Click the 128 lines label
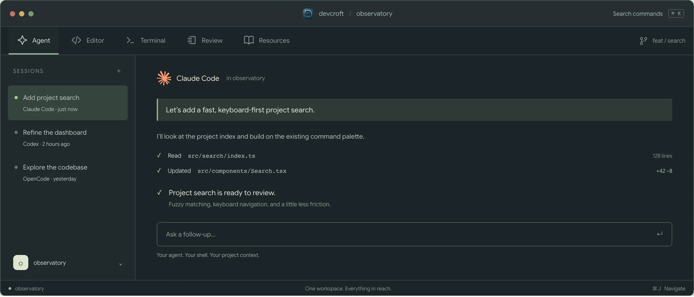Image resolution: width=694 pixels, height=297 pixels. pyautogui.click(x=662, y=156)
